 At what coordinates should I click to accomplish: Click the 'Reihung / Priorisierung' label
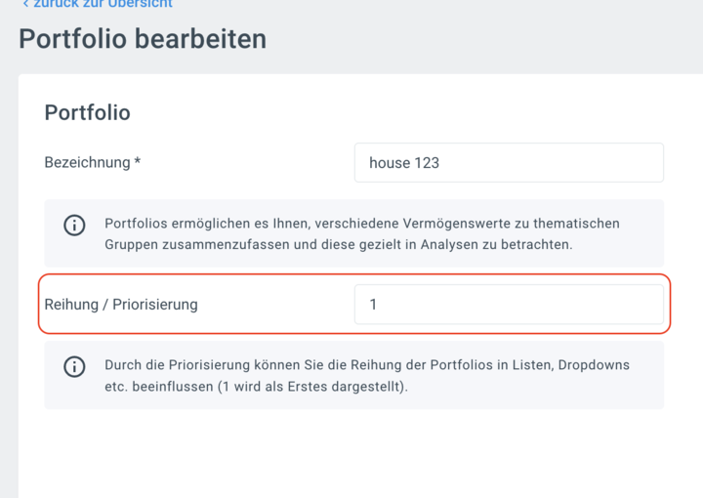coord(121,305)
